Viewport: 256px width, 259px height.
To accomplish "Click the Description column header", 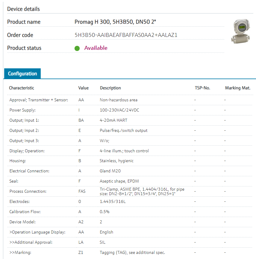I will pyautogui.click(x=110, y=88).
